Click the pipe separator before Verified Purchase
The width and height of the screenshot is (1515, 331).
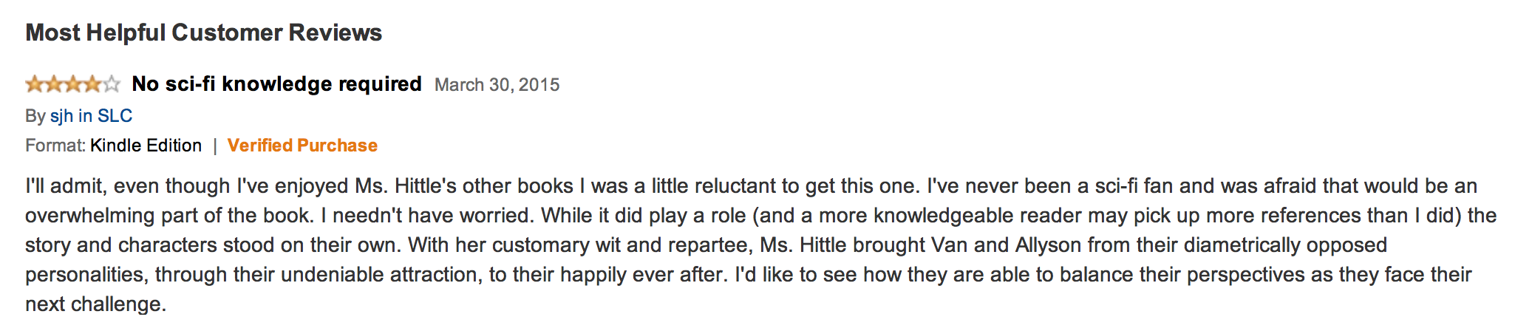(215, 146)
